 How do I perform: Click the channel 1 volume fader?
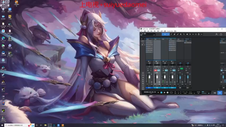point(149,77)
